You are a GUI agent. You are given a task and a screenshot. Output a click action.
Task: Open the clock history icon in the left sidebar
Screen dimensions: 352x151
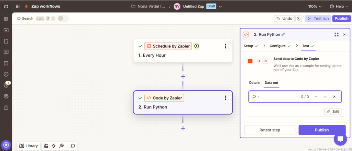6,74
